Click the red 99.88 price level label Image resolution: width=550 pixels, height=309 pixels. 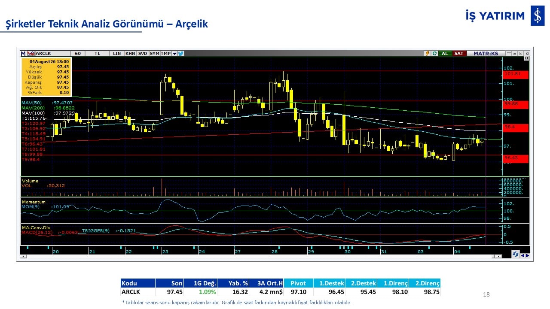click(x=515, y=104)
